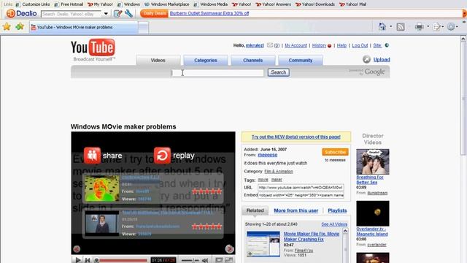The image size is (467, 263).
Task: Click the previous related video arrow
Action: (77, 249)
